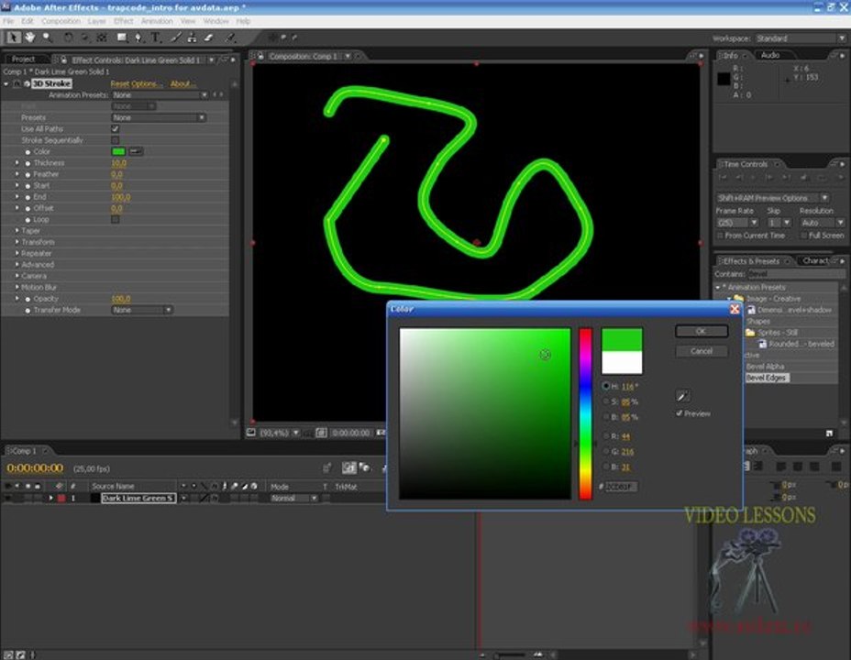Enable the Stroke Sequentially checkbox
The width and height of the screenshot is (851, 660).
click(115, 140)
